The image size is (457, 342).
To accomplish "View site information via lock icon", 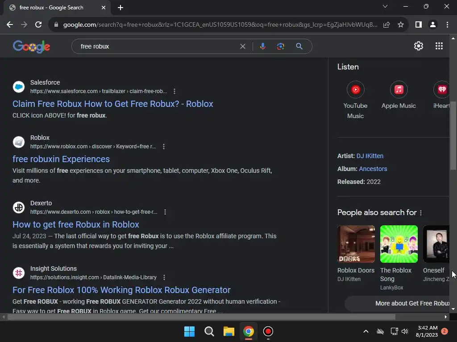I will point(56,25).
